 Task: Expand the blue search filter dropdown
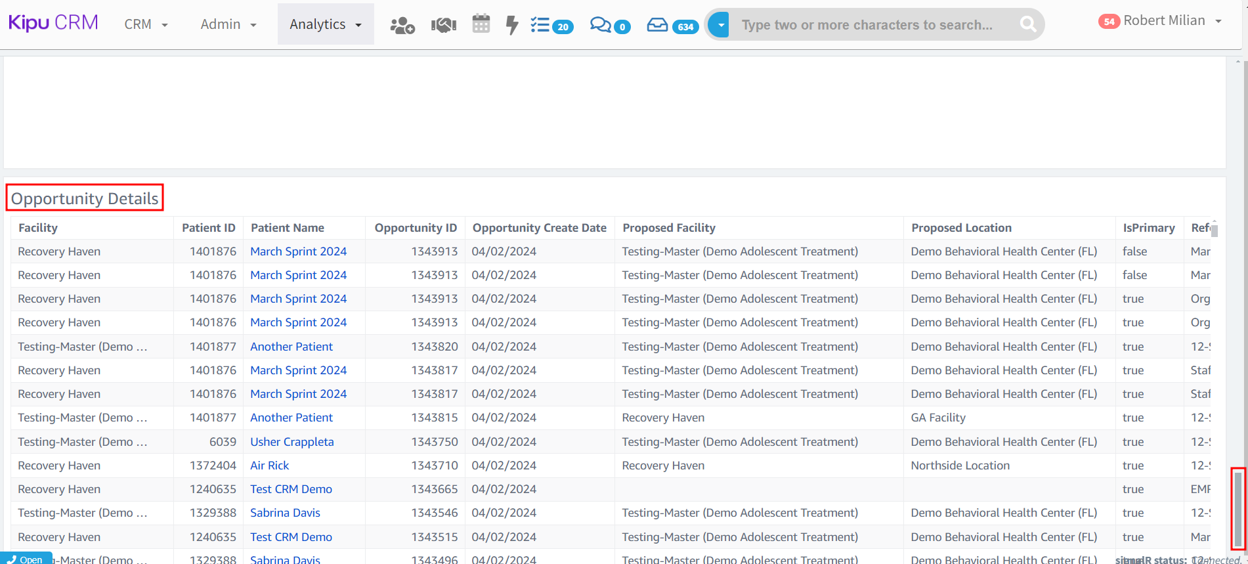tap(720, 25)
